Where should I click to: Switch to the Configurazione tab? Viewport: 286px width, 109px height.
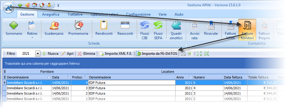[x=138, y=14]
